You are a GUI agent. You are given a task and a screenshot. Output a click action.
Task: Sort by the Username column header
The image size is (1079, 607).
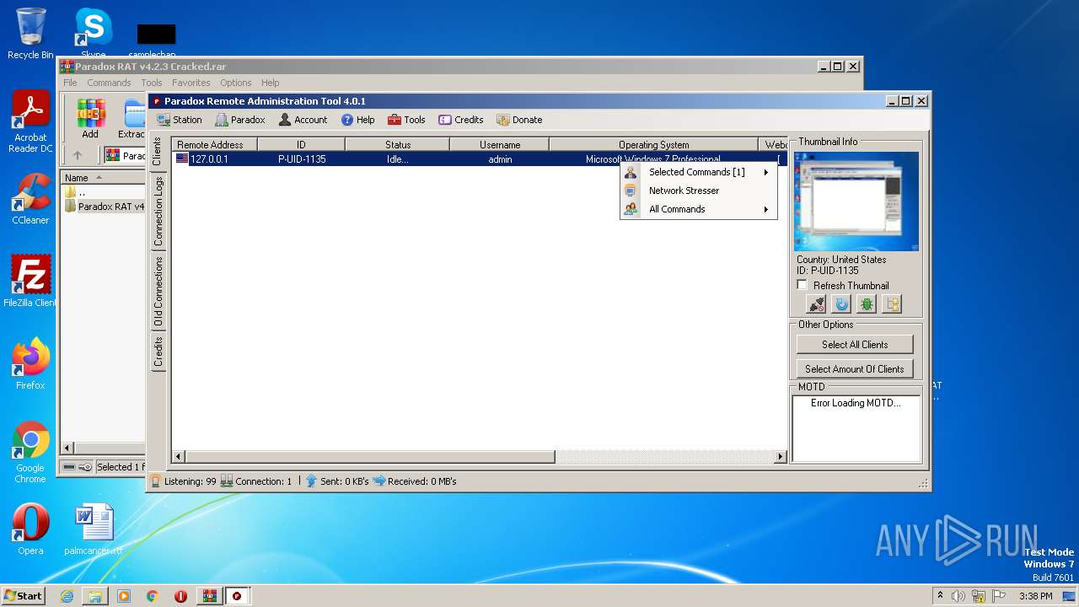[x=500, y=145]
